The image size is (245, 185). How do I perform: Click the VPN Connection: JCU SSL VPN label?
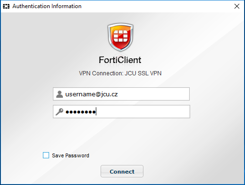[120, 73]
